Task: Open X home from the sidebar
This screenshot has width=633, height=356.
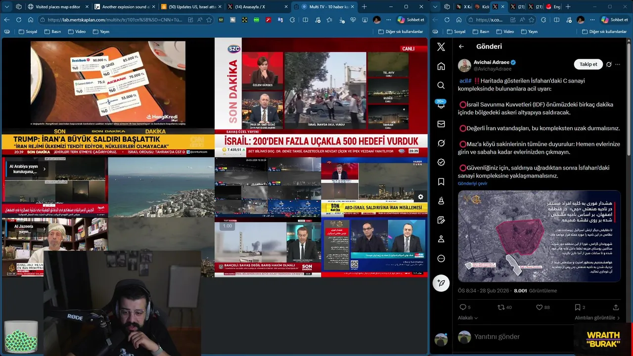Action: (x=441, y=66)
